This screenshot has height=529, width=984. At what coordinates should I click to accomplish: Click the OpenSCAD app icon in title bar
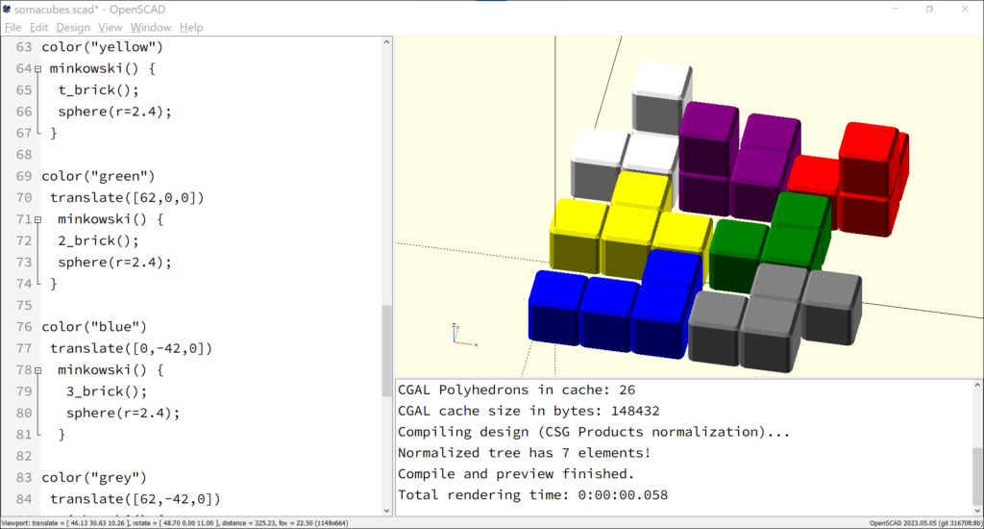click(7, 10)
